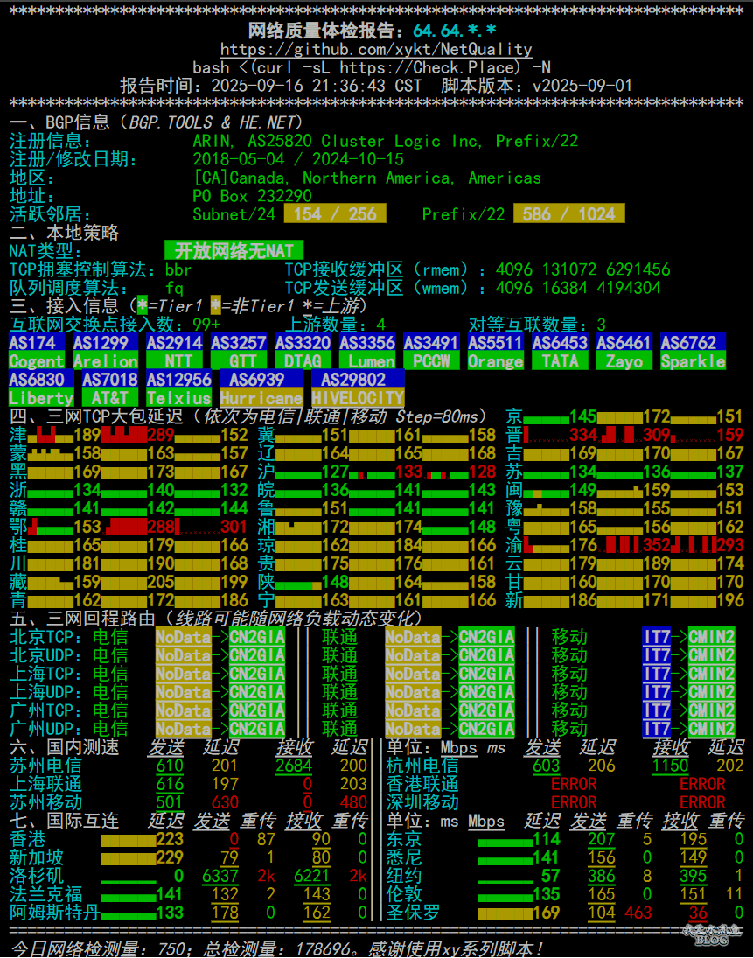Click 圣保罗 retransmit value 463

point(638,912)
